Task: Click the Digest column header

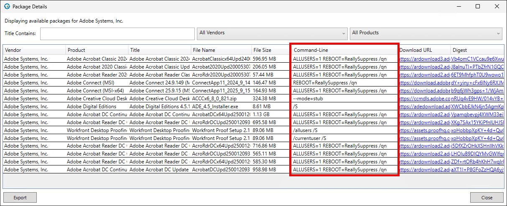Action: tap(476, 50)
